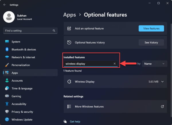Clear the wireless display search text
Viewport: 172px width, 125px height.
pyautogui.click(x=115, y=64)
